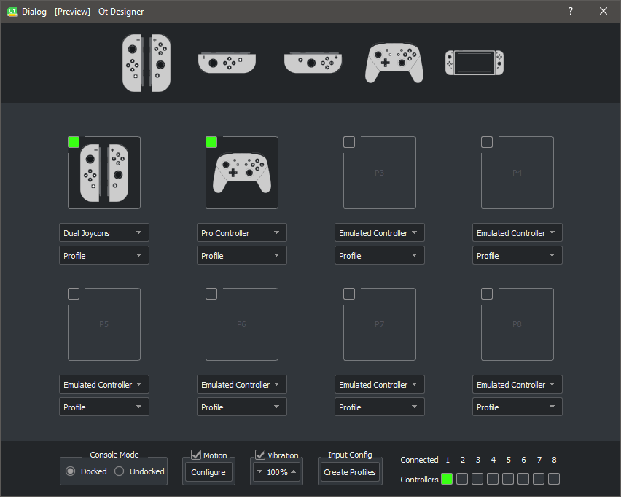This screenshot has height=497, width=621.
Task: Click the empty P8 controller slot
Action: pyautogui.click(x=517, y=324)
